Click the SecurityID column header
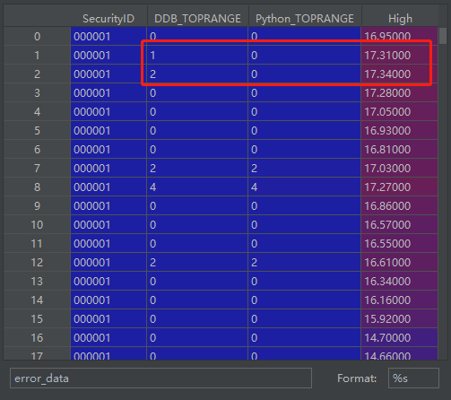451x400 pixels. [108, 19]
